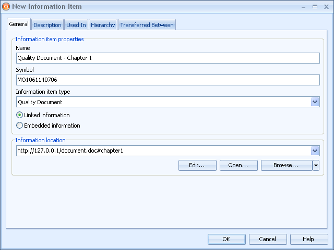Open the Used In tab
The height and width of the screenshot is (250, 334).
click(x=76, y=25)
